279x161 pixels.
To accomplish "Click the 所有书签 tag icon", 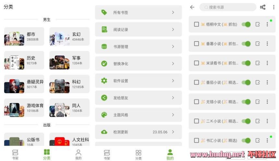I will [104, 12].
